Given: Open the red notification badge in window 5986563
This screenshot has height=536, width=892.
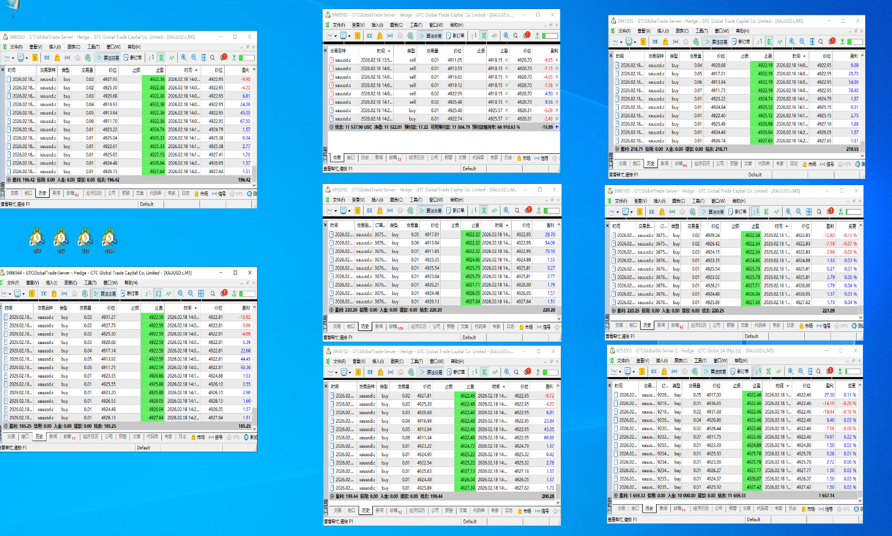Looking at the screenshot, I should [224, 57].
